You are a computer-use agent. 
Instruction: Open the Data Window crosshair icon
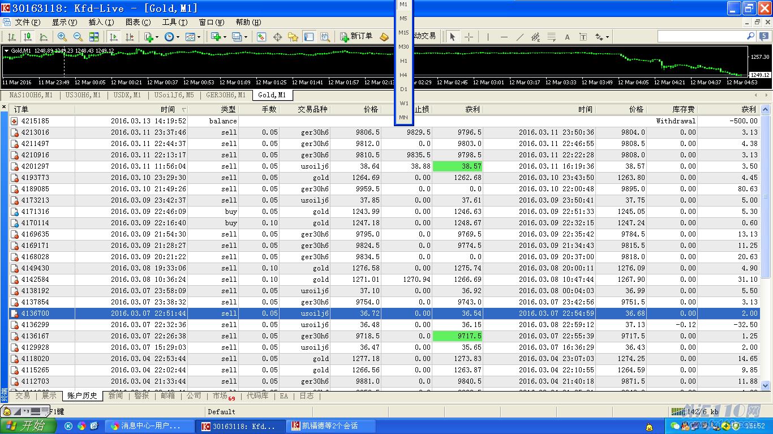point(277,37)
